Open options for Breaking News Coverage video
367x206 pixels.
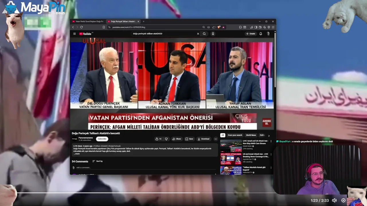click(271, 154)
